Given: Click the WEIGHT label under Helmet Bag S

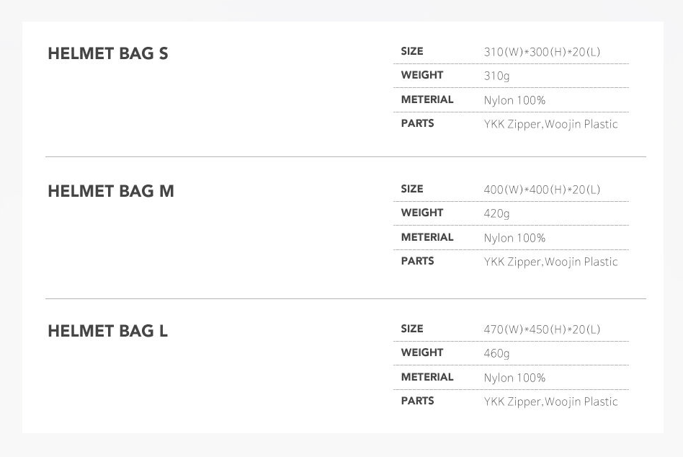Looking at the screenshot, I should pyautogui.click(x=422, y=75).
